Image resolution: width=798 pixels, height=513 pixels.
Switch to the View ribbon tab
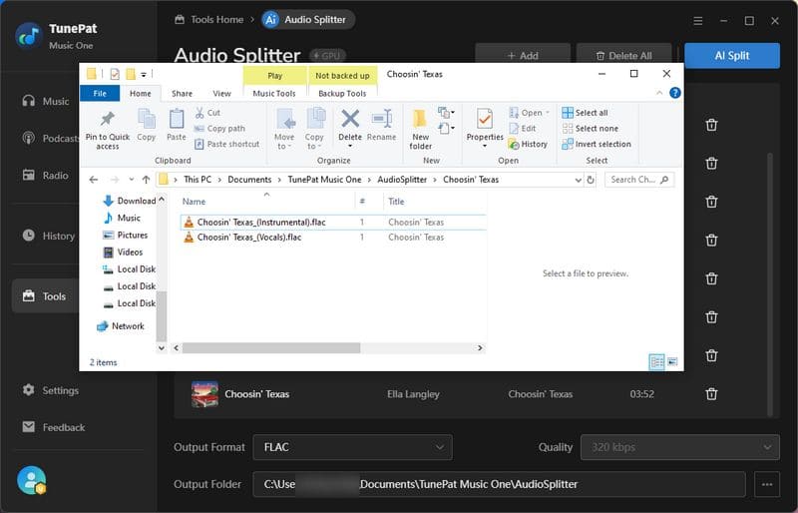pos(221,93)
